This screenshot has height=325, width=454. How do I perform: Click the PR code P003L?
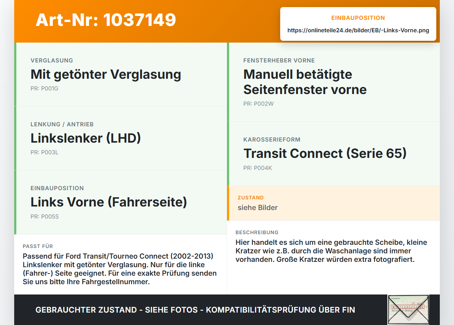[x=44, y=153]
